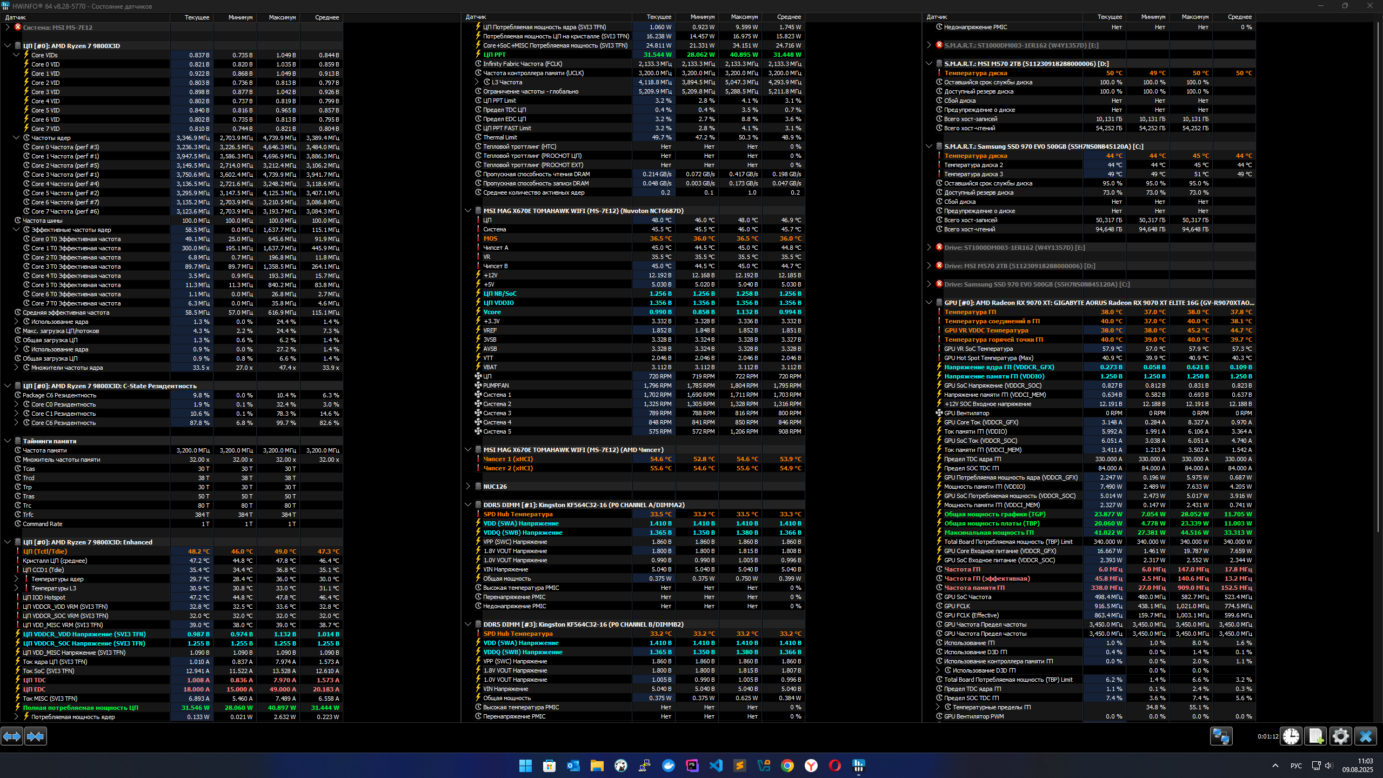
Task: Expand the disabled Система: MSI MS-7E12 group
Action: tap(8, 27)
